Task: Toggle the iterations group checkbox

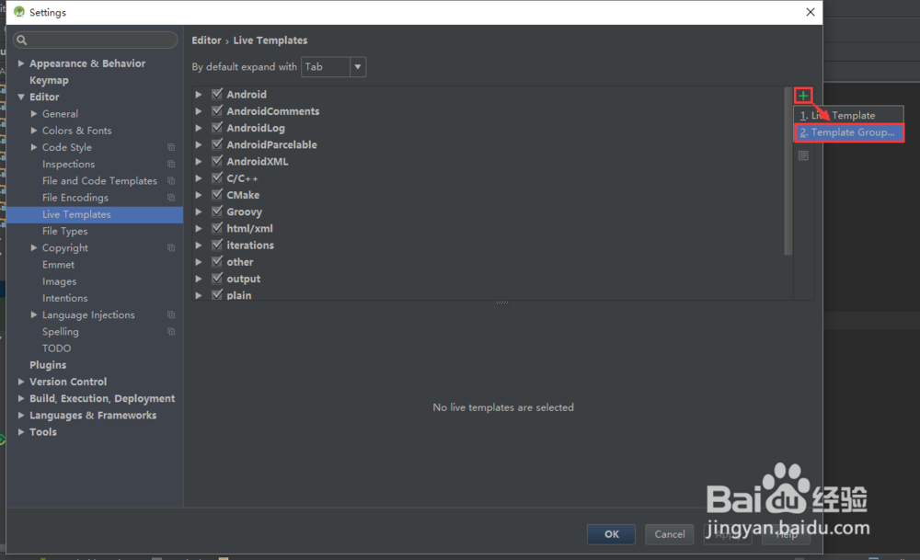Action: click(217, 245)
